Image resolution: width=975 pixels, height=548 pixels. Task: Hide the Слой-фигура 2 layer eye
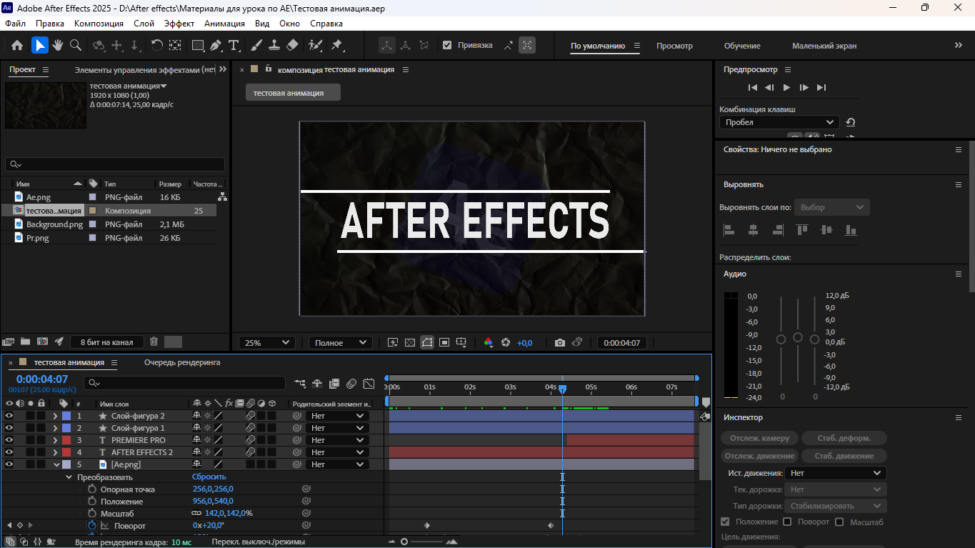click(9, 416)
